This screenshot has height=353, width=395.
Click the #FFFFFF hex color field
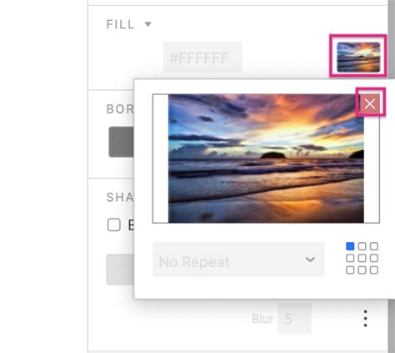pos(202,58)
